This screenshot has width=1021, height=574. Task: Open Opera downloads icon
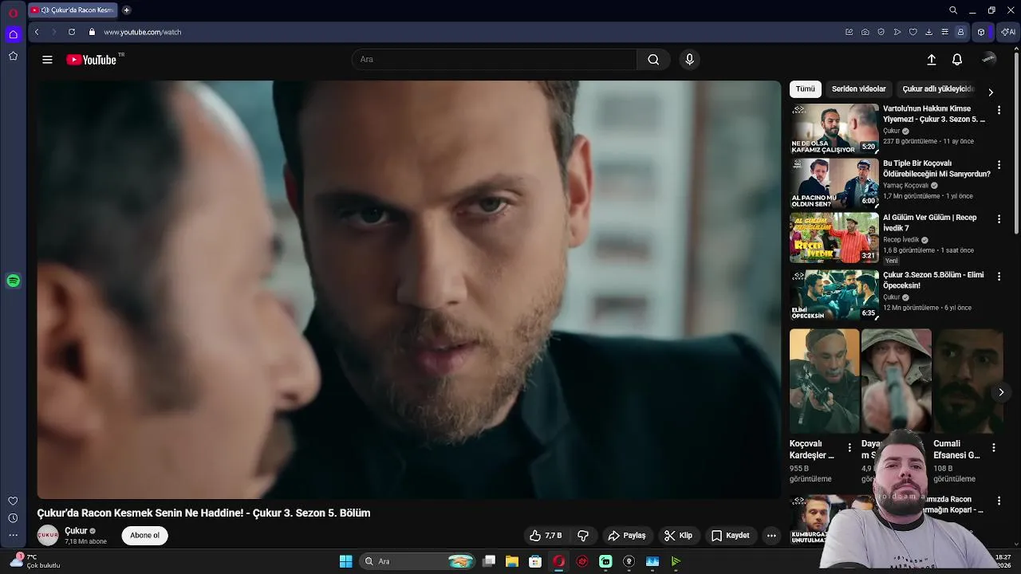click(928, 32)
